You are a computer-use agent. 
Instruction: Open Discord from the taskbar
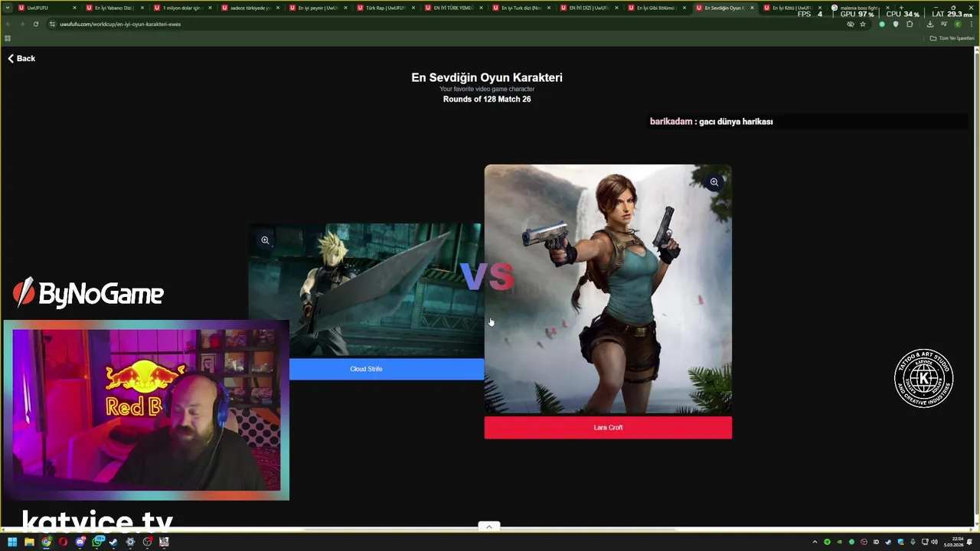(80, 542)
